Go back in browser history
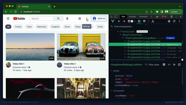 (6, 12)
